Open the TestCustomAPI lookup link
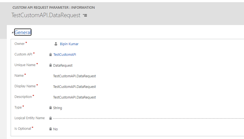 (65, 55)
